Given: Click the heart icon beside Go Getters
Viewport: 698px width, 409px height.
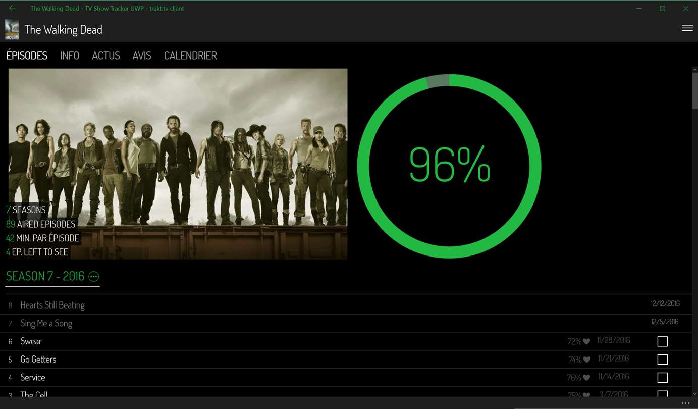Looking at the screenshot, I should 587,360.
